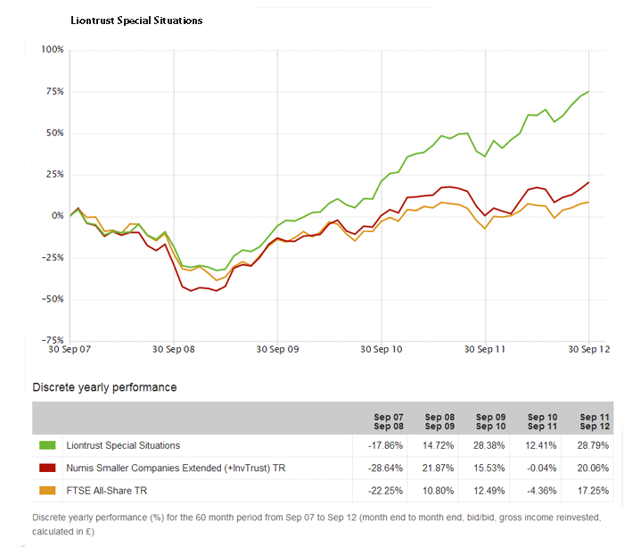This screenshot has width=624, height=547.
Task: Select the chart title Liontrust Special Situations
Action: 136,21
